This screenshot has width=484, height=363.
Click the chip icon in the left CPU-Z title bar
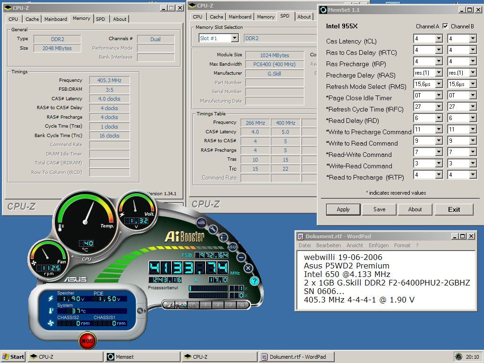click(x=8, y=8)
